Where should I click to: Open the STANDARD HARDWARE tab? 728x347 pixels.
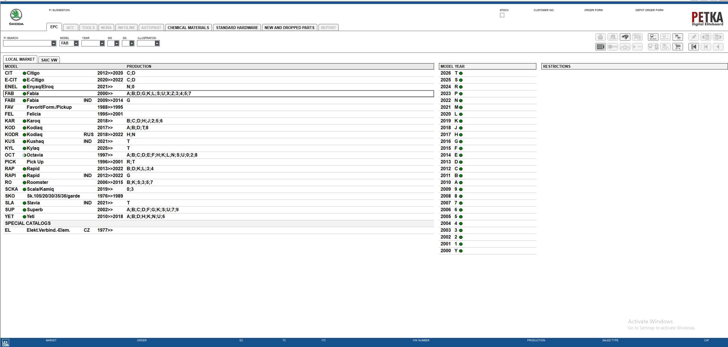pyautogui.click(x=237, y=28)
